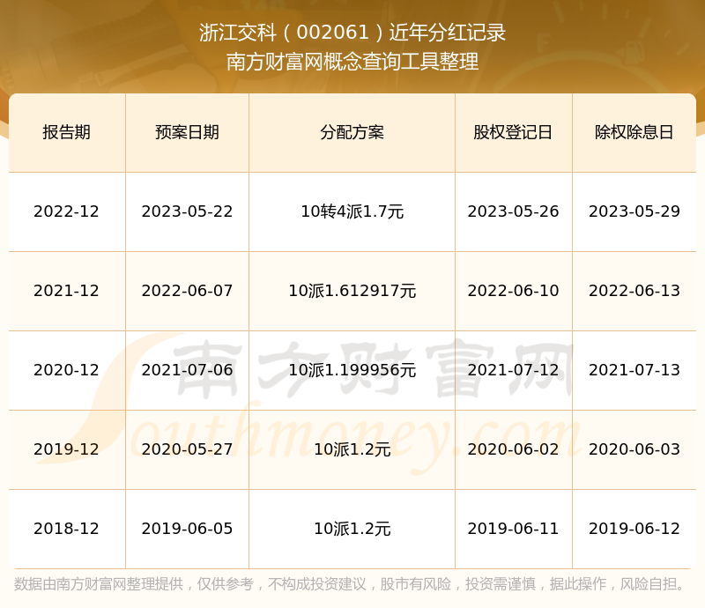Click the report period cell 2019-12
The height and width of the screenshot is (608, 705).
[67, 449]
